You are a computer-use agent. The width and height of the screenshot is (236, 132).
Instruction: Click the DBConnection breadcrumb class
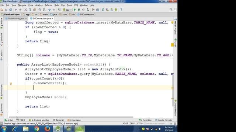tap(86, 15)
